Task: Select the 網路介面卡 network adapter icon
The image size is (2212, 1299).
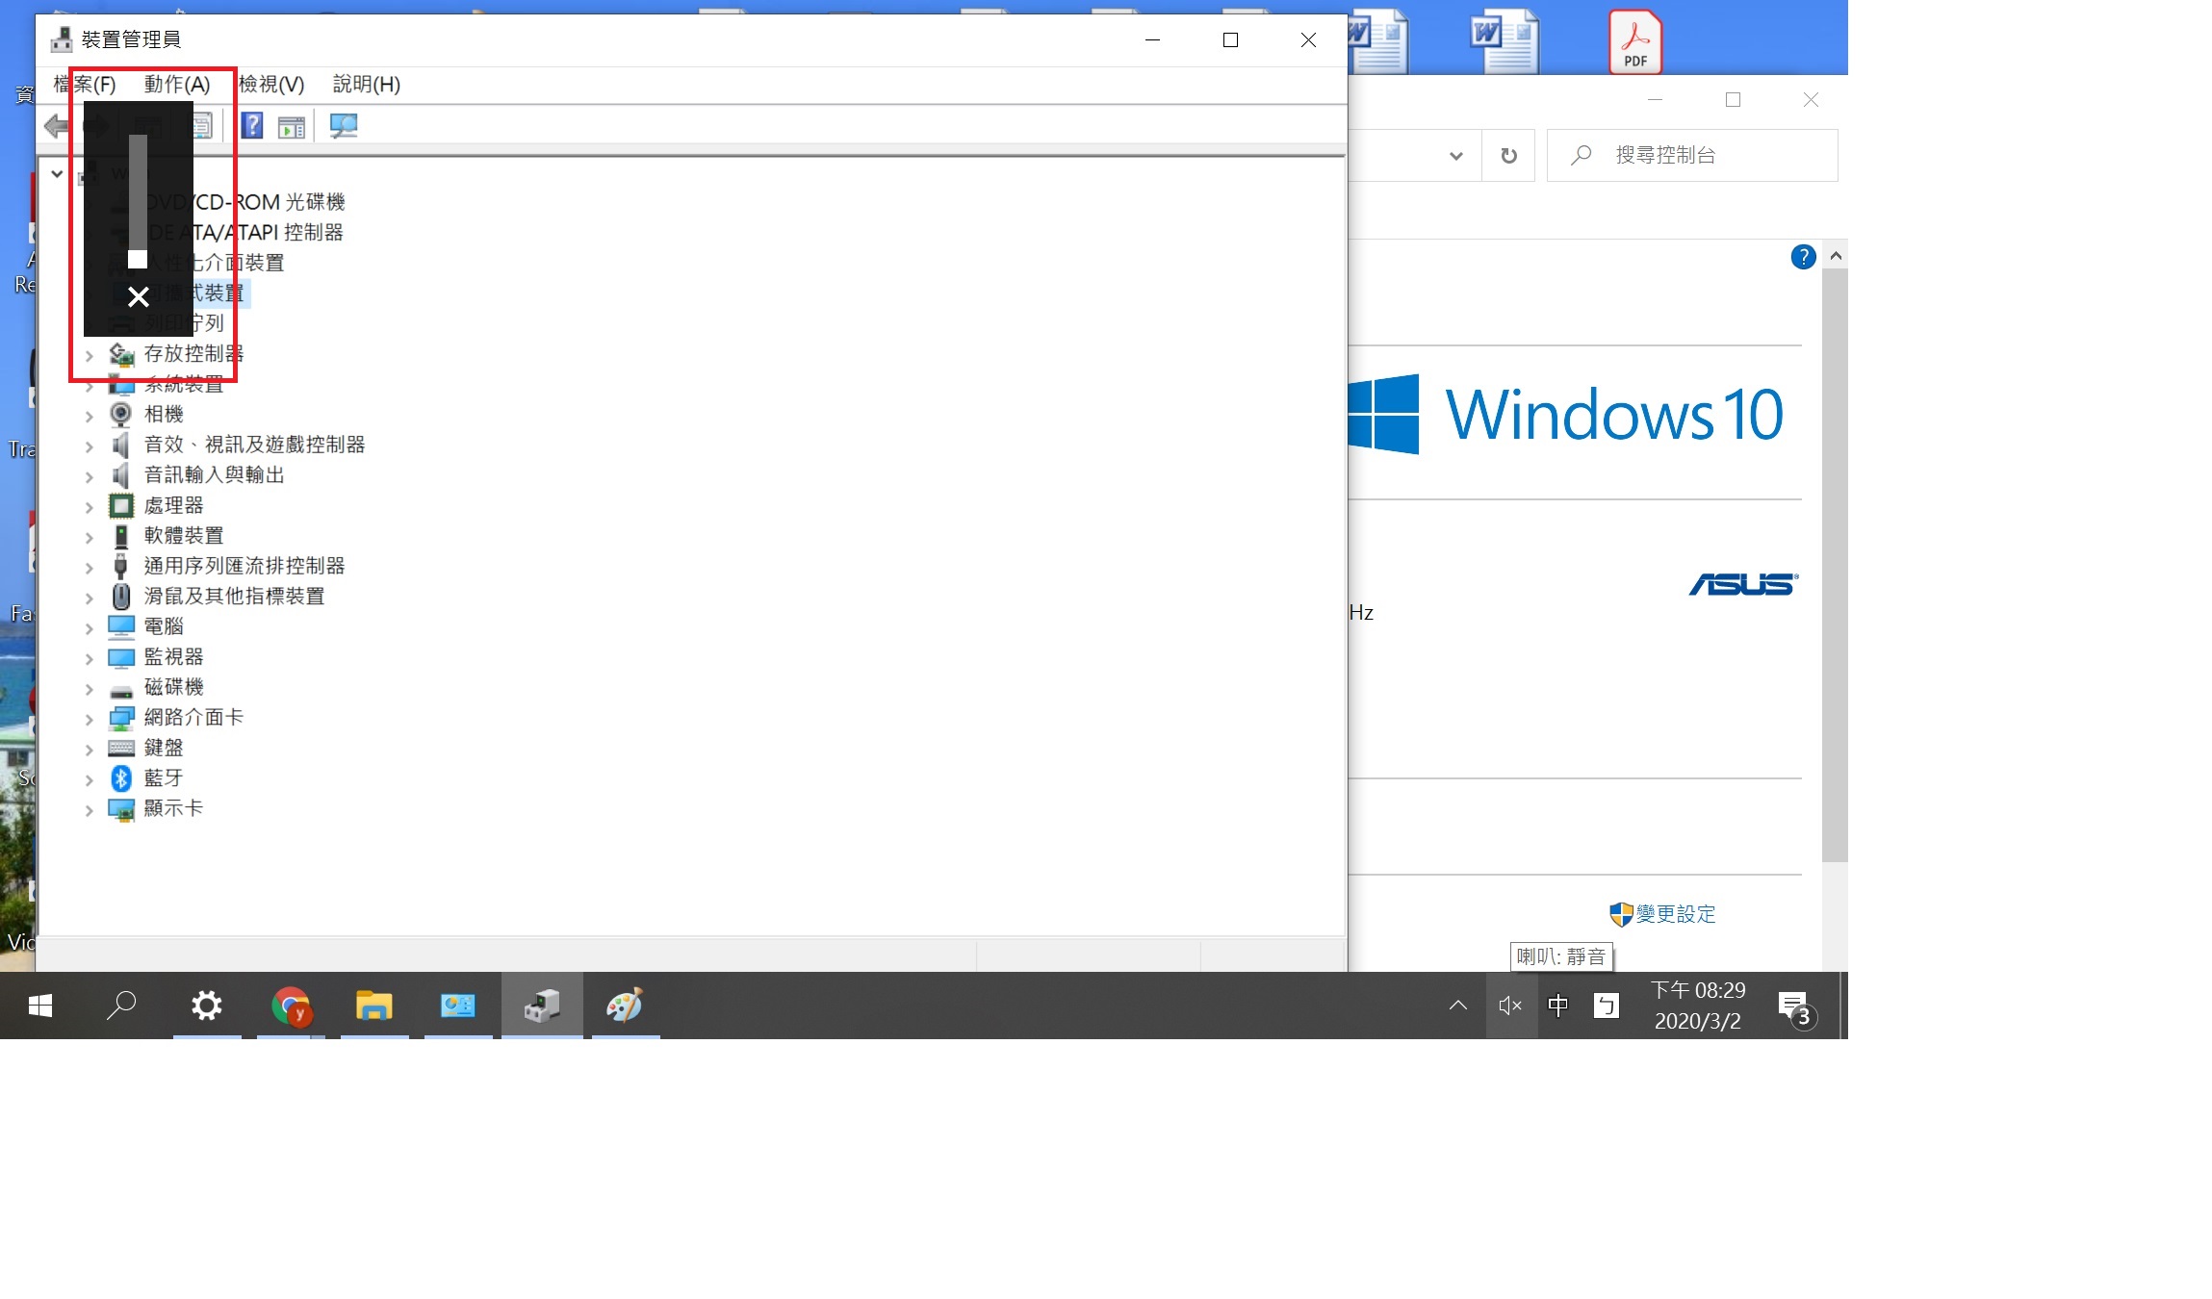Action: pyautogui.click(x=121, y=718)
